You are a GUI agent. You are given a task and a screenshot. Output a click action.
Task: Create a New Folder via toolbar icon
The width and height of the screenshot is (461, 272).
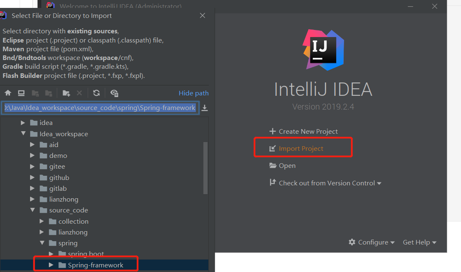(x=66, y=93)
